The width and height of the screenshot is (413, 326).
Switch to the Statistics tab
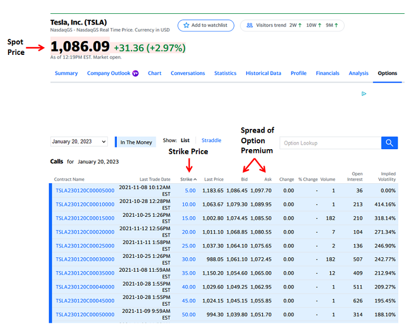click(225, 74)
